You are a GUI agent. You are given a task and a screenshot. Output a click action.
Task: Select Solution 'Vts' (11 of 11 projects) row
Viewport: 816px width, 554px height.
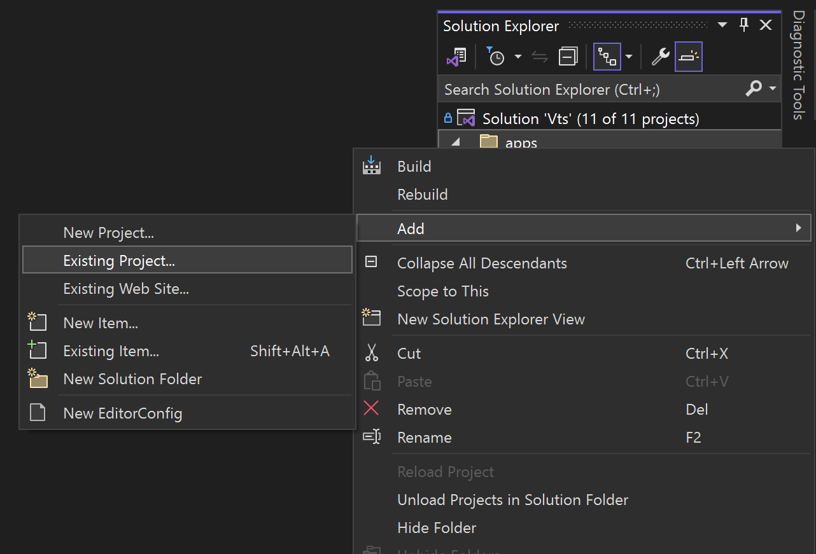[609, 118]
